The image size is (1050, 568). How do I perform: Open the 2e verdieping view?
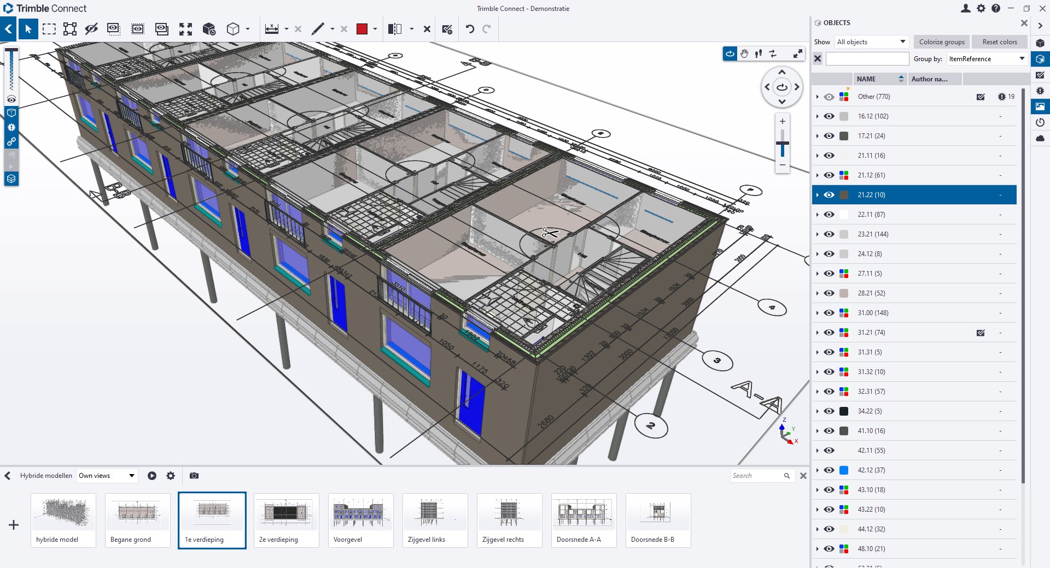tap(287, 520)
